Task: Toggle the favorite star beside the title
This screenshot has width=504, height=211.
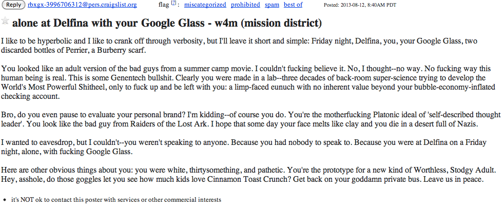Action: [5, 21]
